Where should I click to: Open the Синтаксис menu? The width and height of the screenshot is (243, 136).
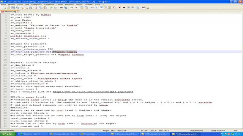(x=49, y=5)
